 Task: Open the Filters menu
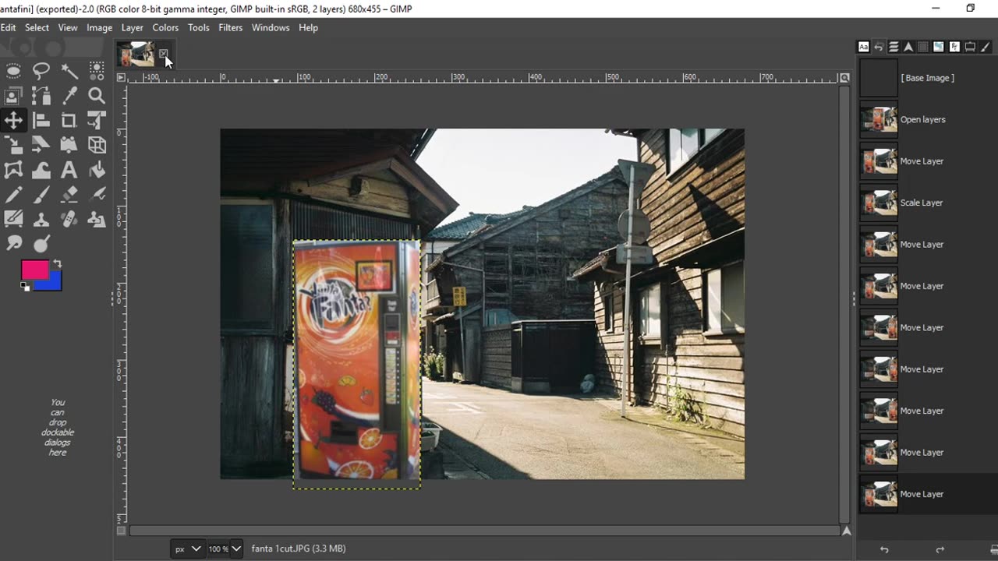pyautogui.click(x=230, y=27)
